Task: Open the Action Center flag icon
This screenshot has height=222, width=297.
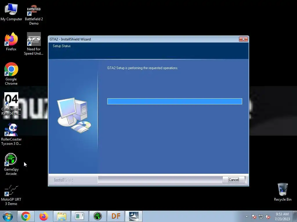Action: coord(253,217)
